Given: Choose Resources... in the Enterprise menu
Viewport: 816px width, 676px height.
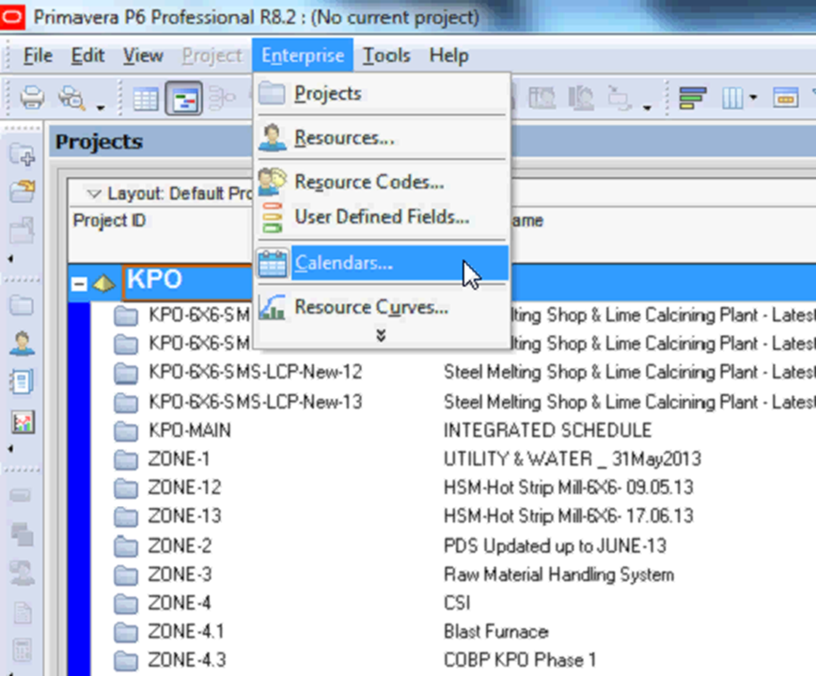Looking at the screenshot, I should (x=381, y=138).
